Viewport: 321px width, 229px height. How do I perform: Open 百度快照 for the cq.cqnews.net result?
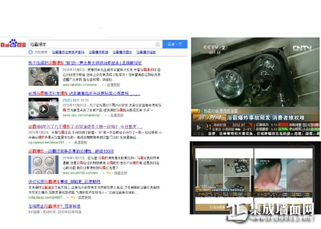click(81, 142)
